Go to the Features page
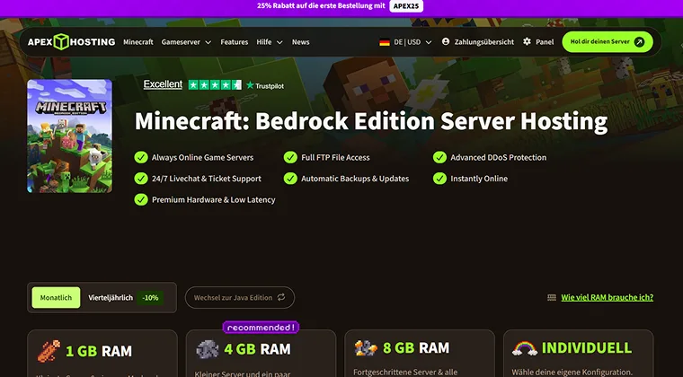This screenshot has height=377, width=683. point(234,42)
